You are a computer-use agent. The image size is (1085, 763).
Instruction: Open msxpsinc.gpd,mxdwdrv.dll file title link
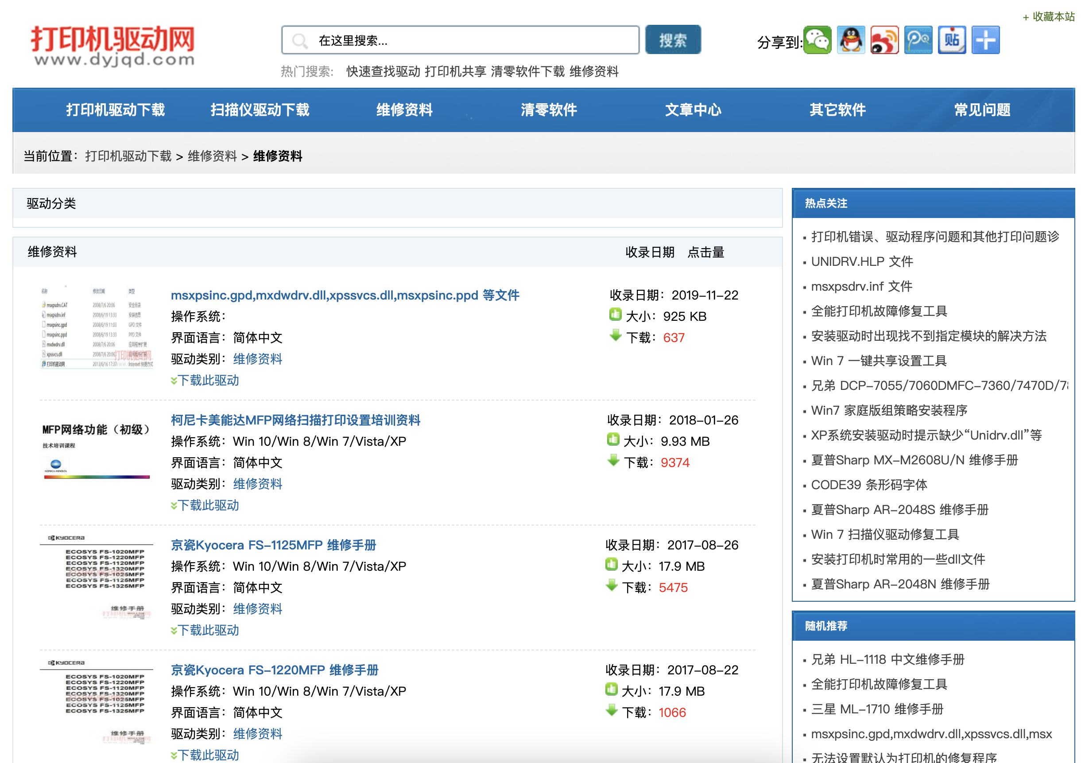click(x=345, y=296)
